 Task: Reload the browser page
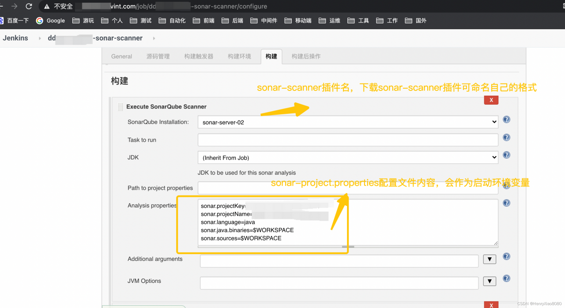pos(29,7)
